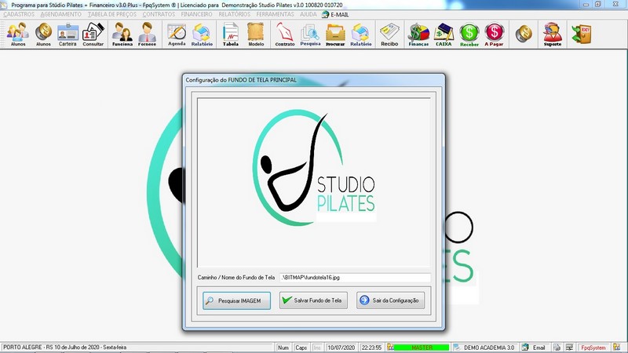This screenshot has width=628, height=353.
Task: Open the Alunos gold coins icon
Action: tap(43, 35)
